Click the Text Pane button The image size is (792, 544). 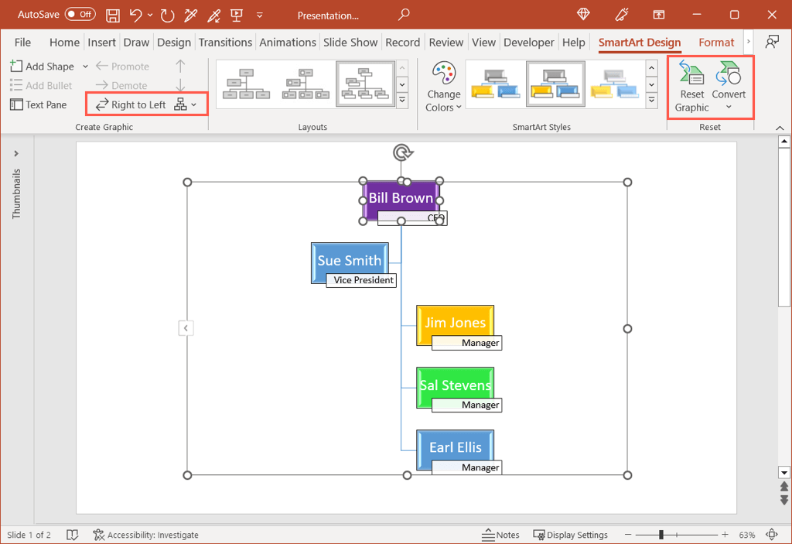pyautogui.click(x=39, y=104)
